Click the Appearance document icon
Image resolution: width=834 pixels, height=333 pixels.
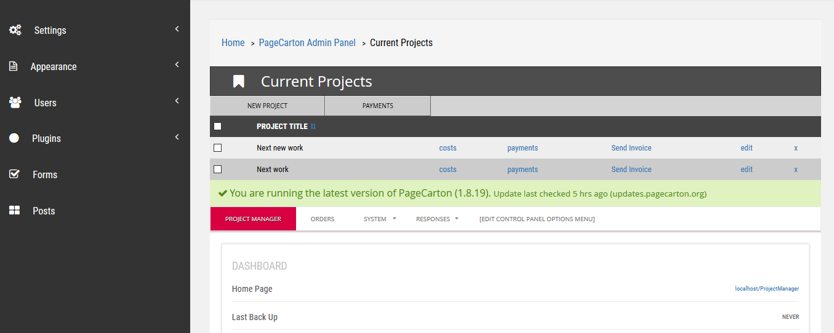[x=14, y=66]
